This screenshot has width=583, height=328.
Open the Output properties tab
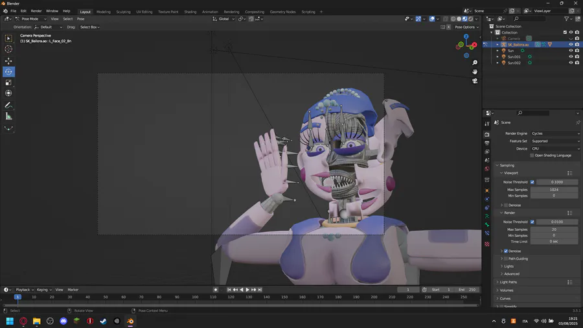(x=487, y=143)
